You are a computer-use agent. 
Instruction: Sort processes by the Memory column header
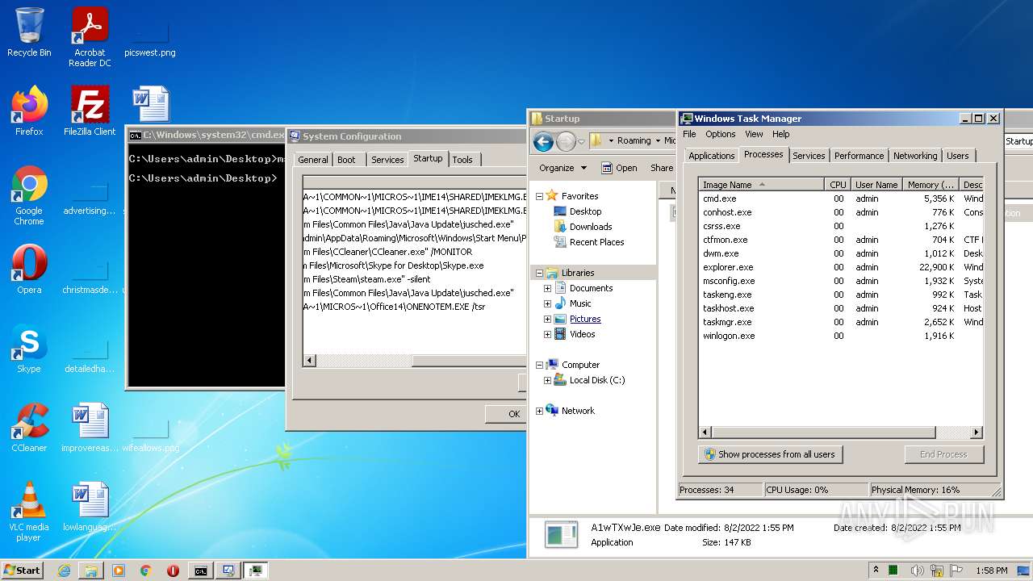pyautogui.click(x=931, y=185)
